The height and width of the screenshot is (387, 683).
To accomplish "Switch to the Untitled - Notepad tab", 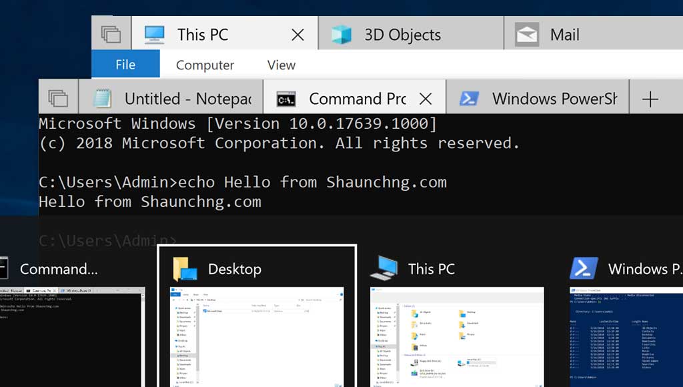I will tap(171, 97).
